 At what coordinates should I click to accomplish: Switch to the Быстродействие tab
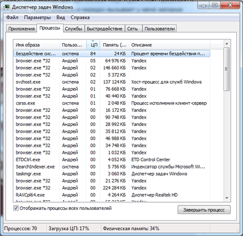(x=104, y=29)
